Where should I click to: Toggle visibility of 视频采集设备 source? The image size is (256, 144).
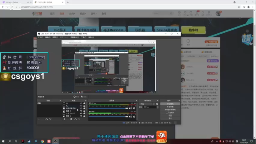click(x=81, y=108)
